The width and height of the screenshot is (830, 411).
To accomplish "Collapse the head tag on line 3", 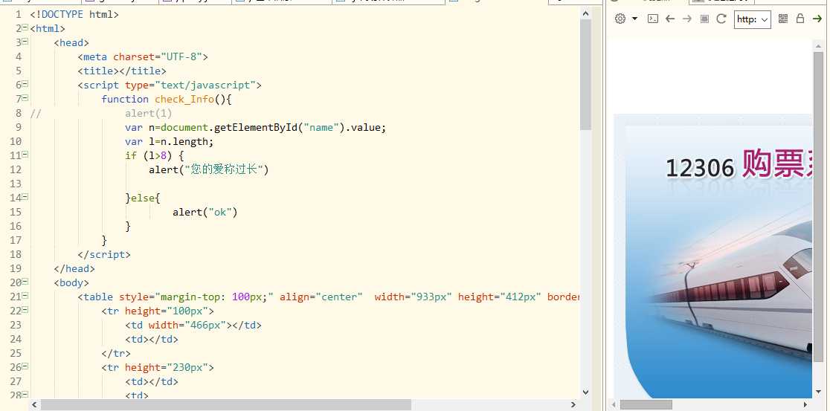I will pyautogui.click(x=25, y=42).
